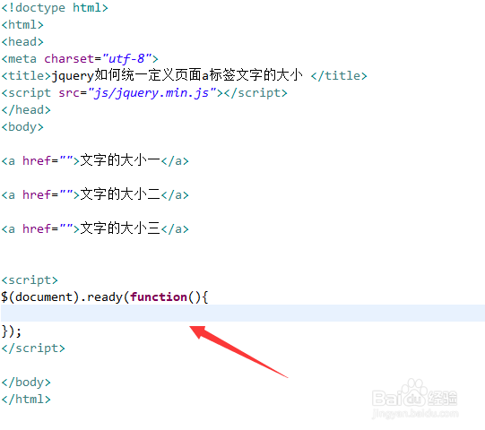Click the function keyword in ready call

(x=159, y=297)
